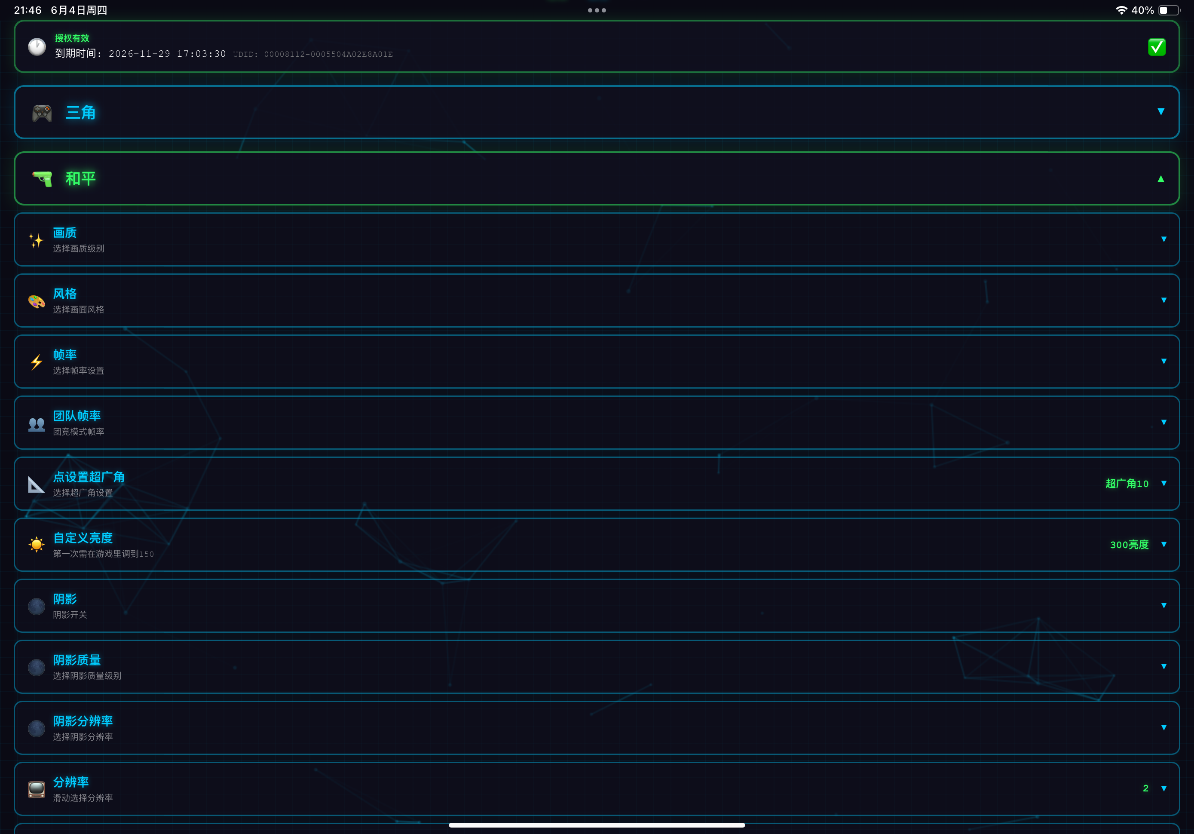Click the palette icon for 风格
Viewport: 1194px width, 834px height.
click(x=37, y=301)
